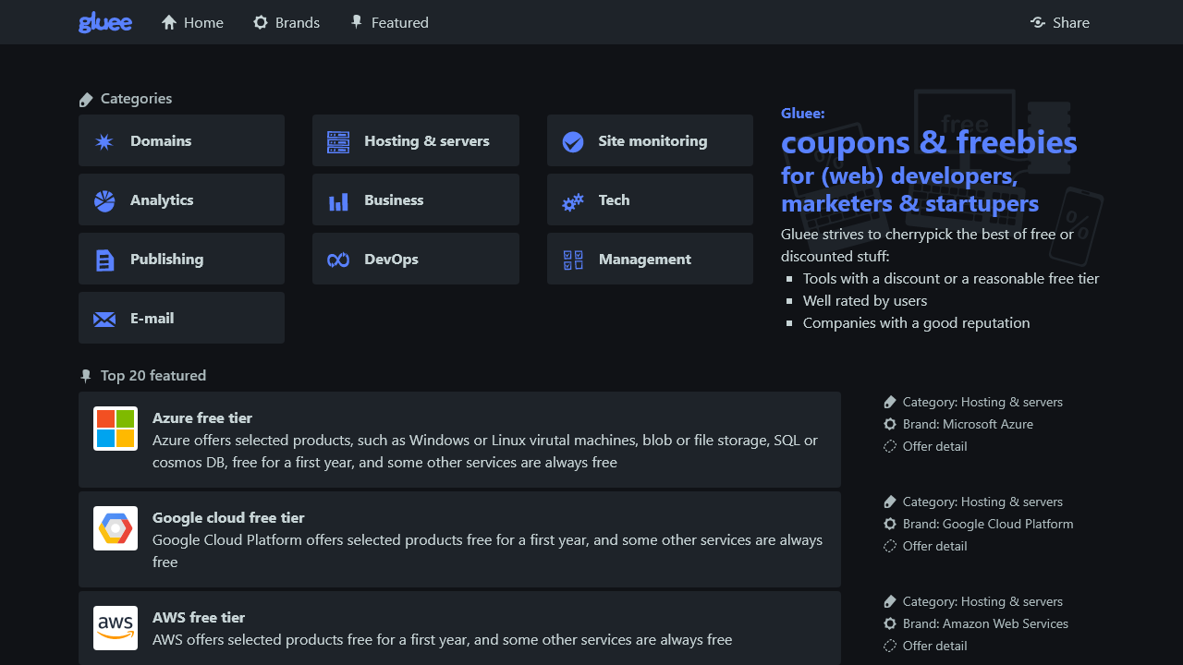Click the DevOps infinity icon
This screenshot has width=1183, height=665.
(338, 260)
